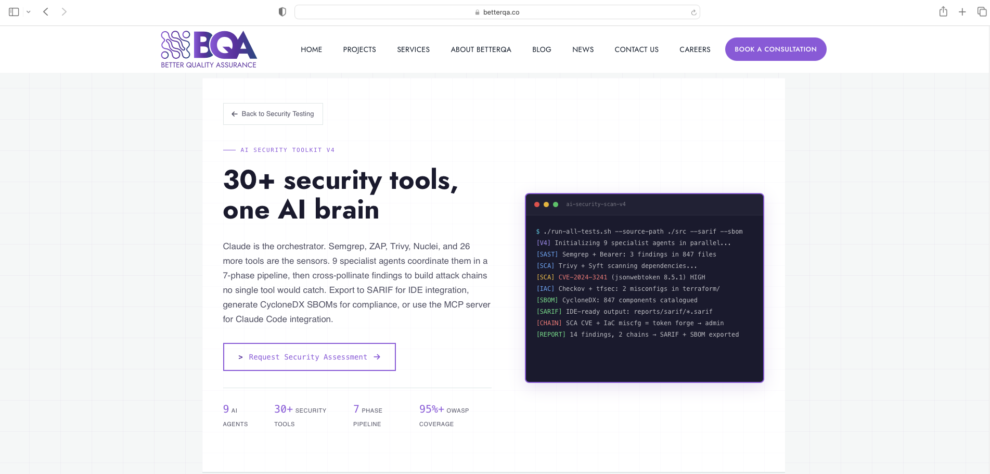
Task: Click the Request Security Assessment button
Action: pyautogui.click(x=310, y=357)
